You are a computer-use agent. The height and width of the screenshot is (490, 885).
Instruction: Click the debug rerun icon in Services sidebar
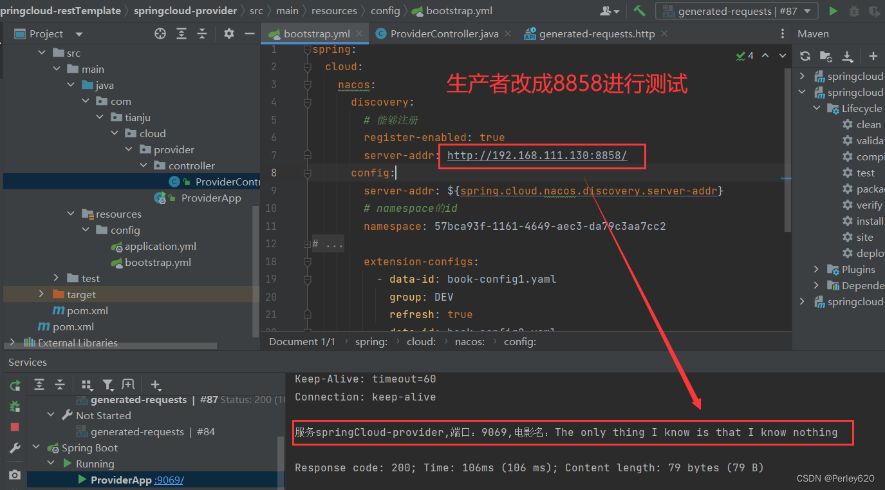pos(15,406)
